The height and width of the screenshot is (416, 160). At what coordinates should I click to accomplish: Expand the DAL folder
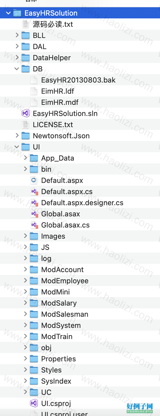[17, 47]
